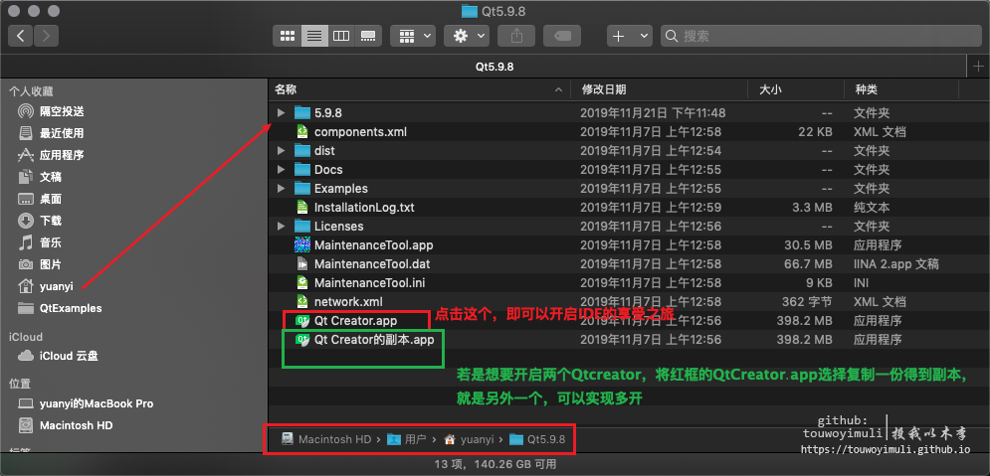Expand the Docs folder triangle

point(281,170)
